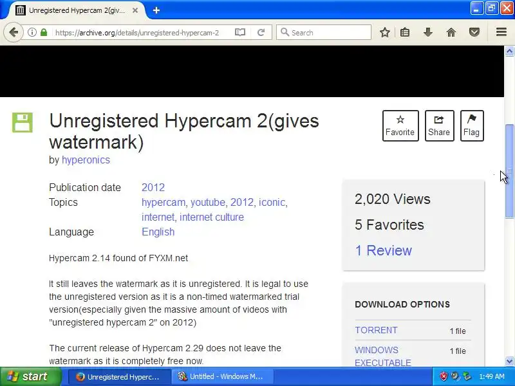Close the Unregistered Hypercam tab
515x386 pixels.
click(x=135, y=10)
